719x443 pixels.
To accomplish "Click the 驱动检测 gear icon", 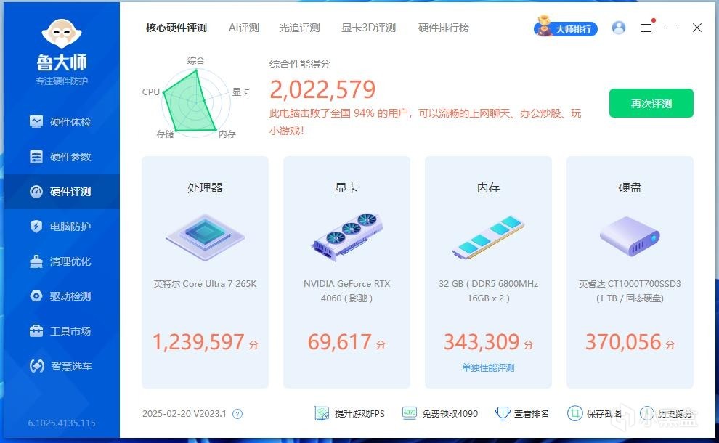I will click(x=36, y=296).
